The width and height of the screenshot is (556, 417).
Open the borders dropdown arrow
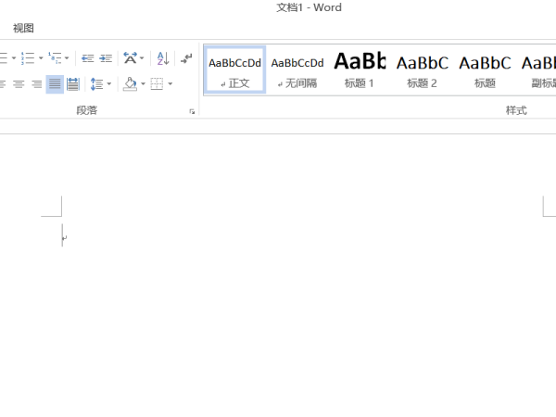click(x=171, y=84)
